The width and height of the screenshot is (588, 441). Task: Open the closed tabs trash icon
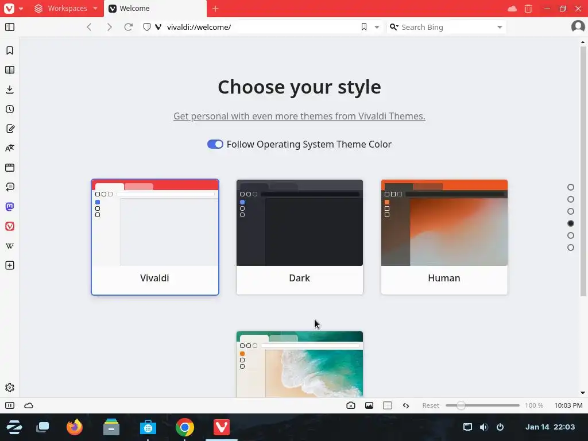point(528,9)
